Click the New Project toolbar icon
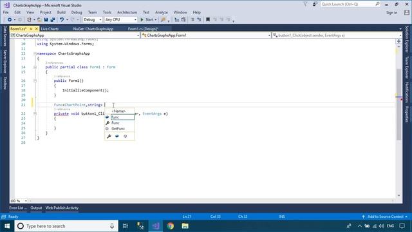 [29, 20]
